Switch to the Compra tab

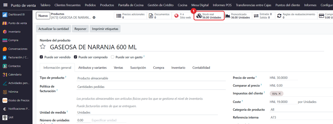[x=159, y=68]
